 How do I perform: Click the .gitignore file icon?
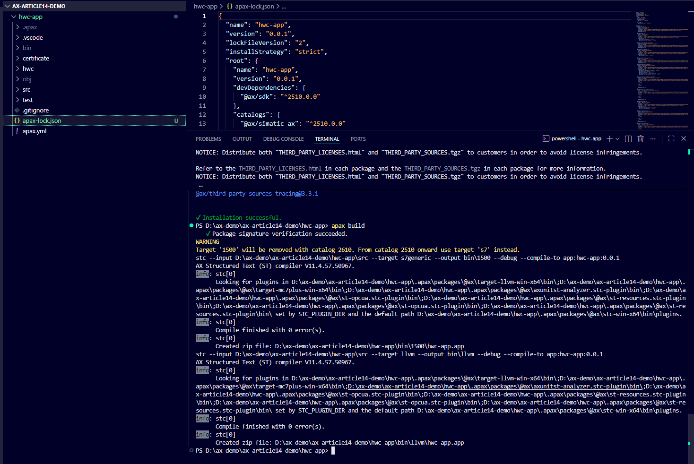[x=17, y=110]
